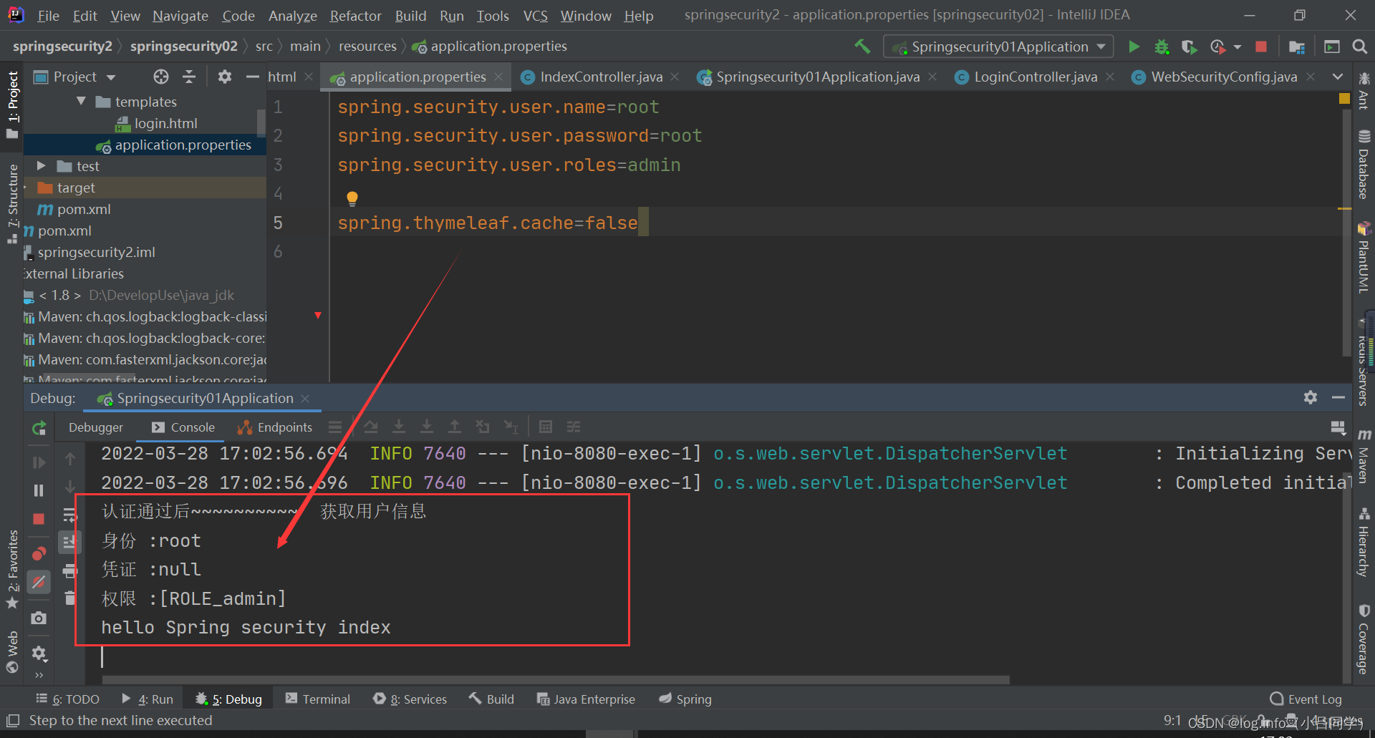Image resolution: width=1375 pixels, height=738 pixels.
Task: Toggle the Database tool window on right
Action: point(1364,165)
